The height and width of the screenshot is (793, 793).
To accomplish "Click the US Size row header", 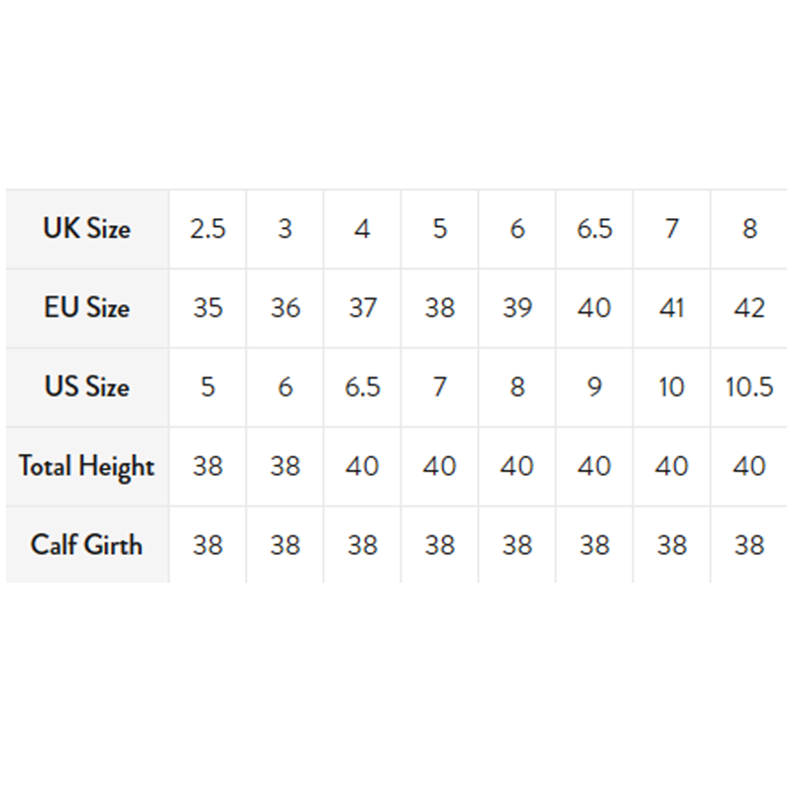I will point(86,387).
